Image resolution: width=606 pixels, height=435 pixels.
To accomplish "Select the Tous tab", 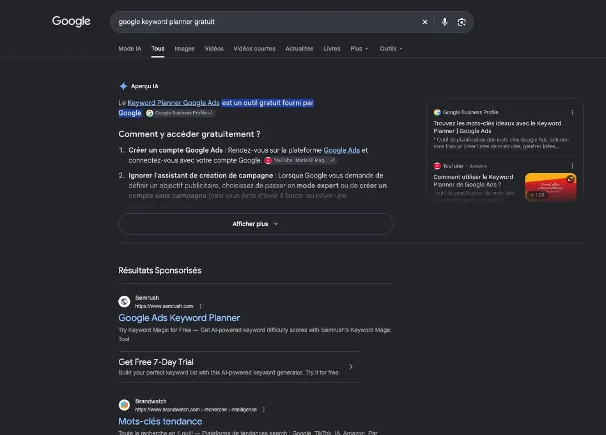I will (x=158, y=49).
